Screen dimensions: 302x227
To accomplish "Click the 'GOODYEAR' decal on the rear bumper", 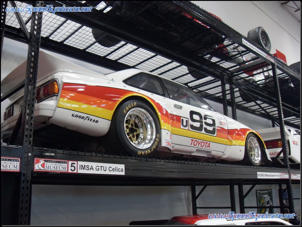I will (x=85, y=118).
